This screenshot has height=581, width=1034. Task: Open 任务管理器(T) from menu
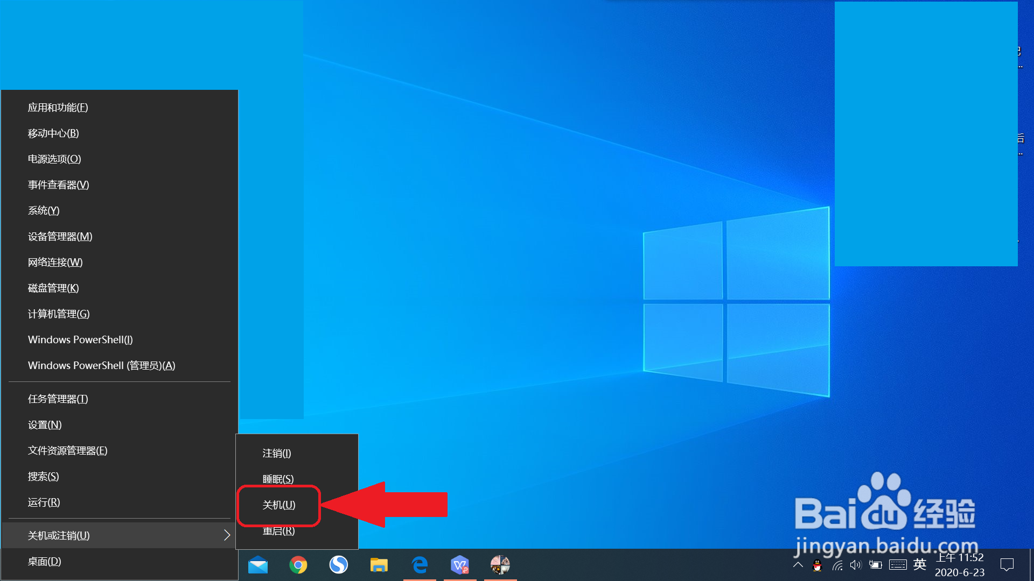[x=58, y=399]
